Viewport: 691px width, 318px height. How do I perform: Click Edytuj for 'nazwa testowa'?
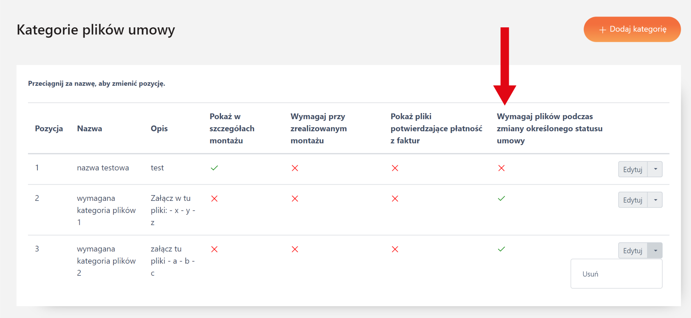tap(632, 169)
